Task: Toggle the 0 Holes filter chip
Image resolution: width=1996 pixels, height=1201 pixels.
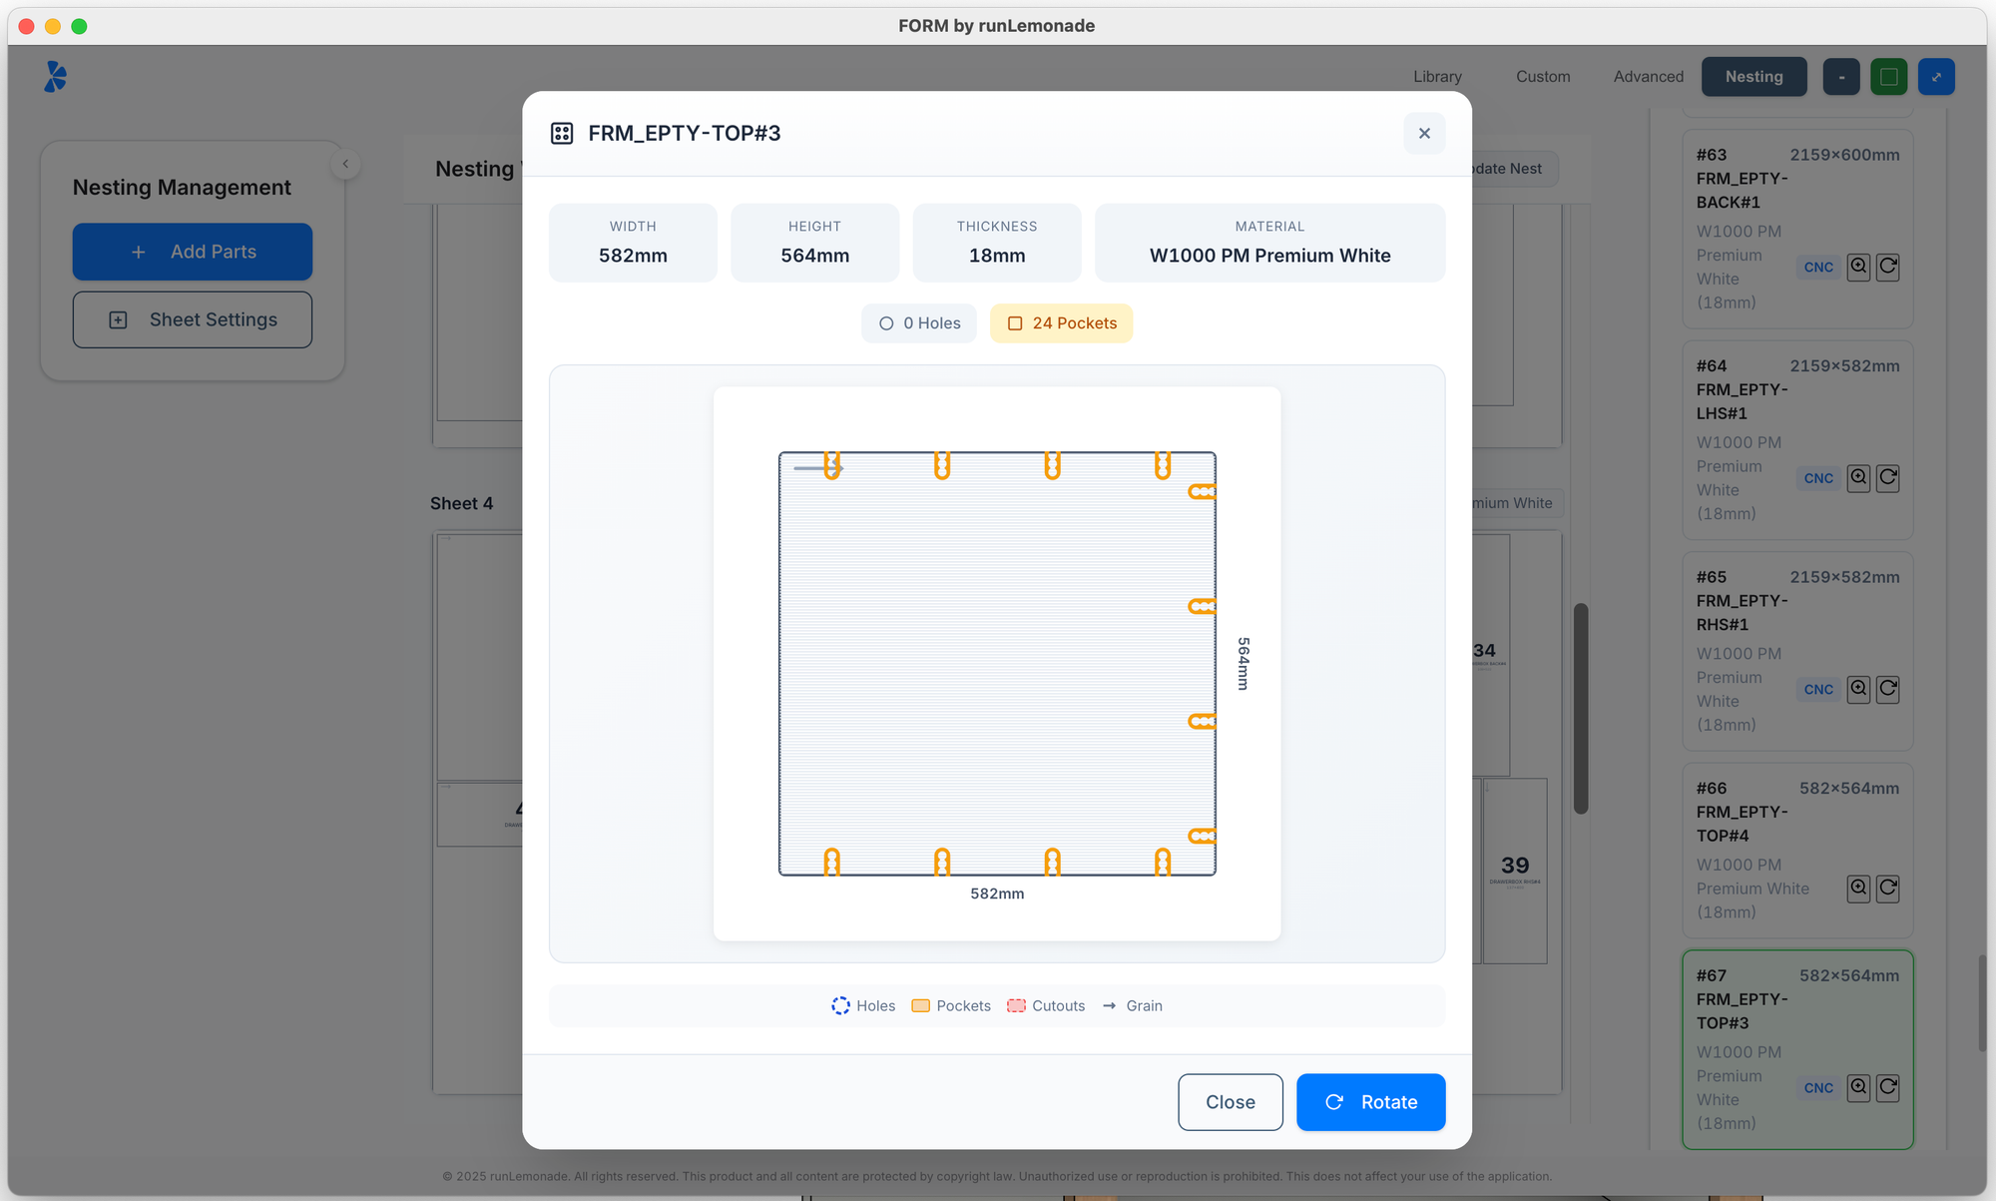Action: click(x=918, y=323)
